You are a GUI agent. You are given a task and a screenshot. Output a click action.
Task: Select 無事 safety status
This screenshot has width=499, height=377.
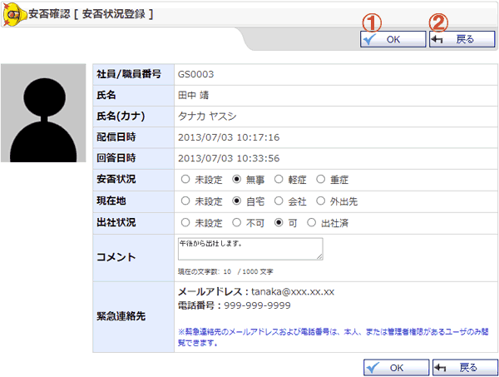pos(236,179)
